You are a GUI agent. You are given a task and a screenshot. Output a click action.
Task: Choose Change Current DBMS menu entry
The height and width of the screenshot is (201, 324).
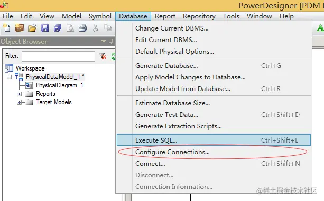tap(214, 28)
